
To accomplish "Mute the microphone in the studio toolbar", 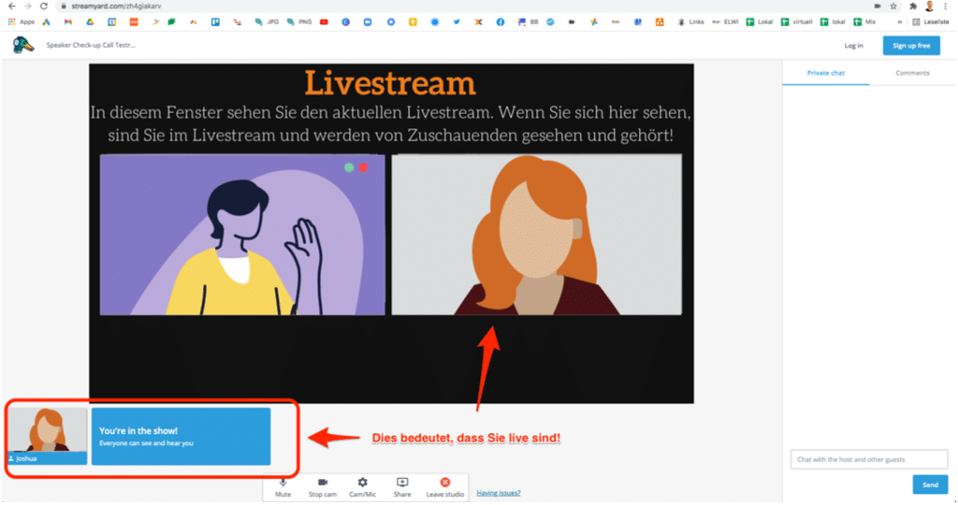I will click(x=283, y=485).
